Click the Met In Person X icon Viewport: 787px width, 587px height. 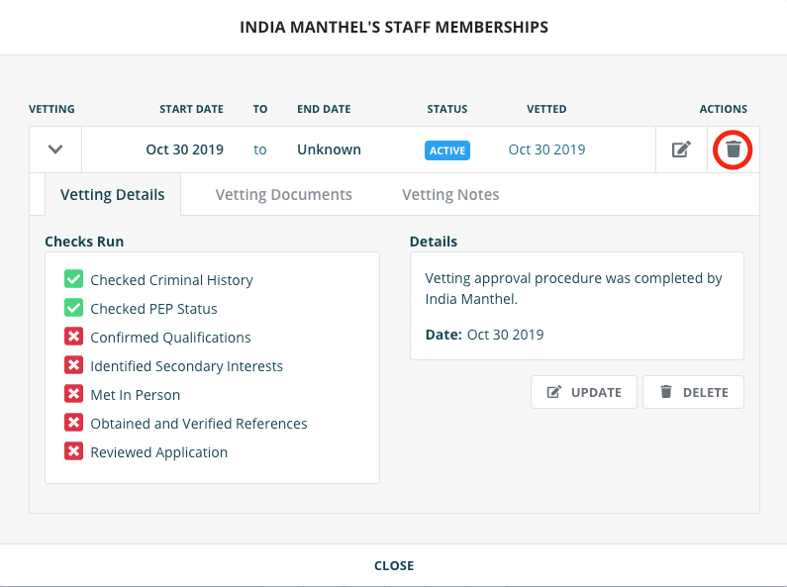click(x=73, y=394)
